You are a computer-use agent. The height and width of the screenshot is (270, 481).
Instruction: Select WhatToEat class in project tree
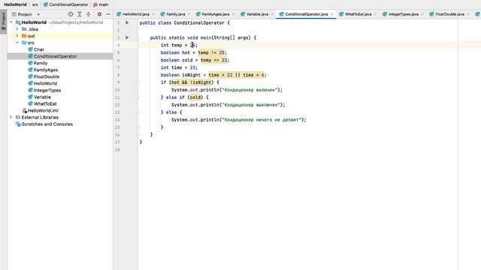[x=42, y=103]
